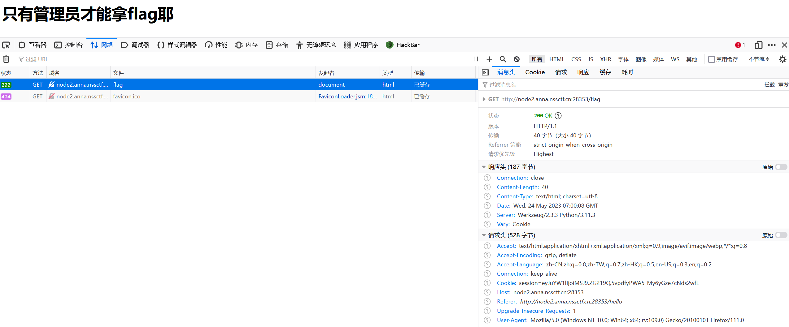Open request blocking icon
Viewport: 789px width, 327px height.
tap(517, 59)
